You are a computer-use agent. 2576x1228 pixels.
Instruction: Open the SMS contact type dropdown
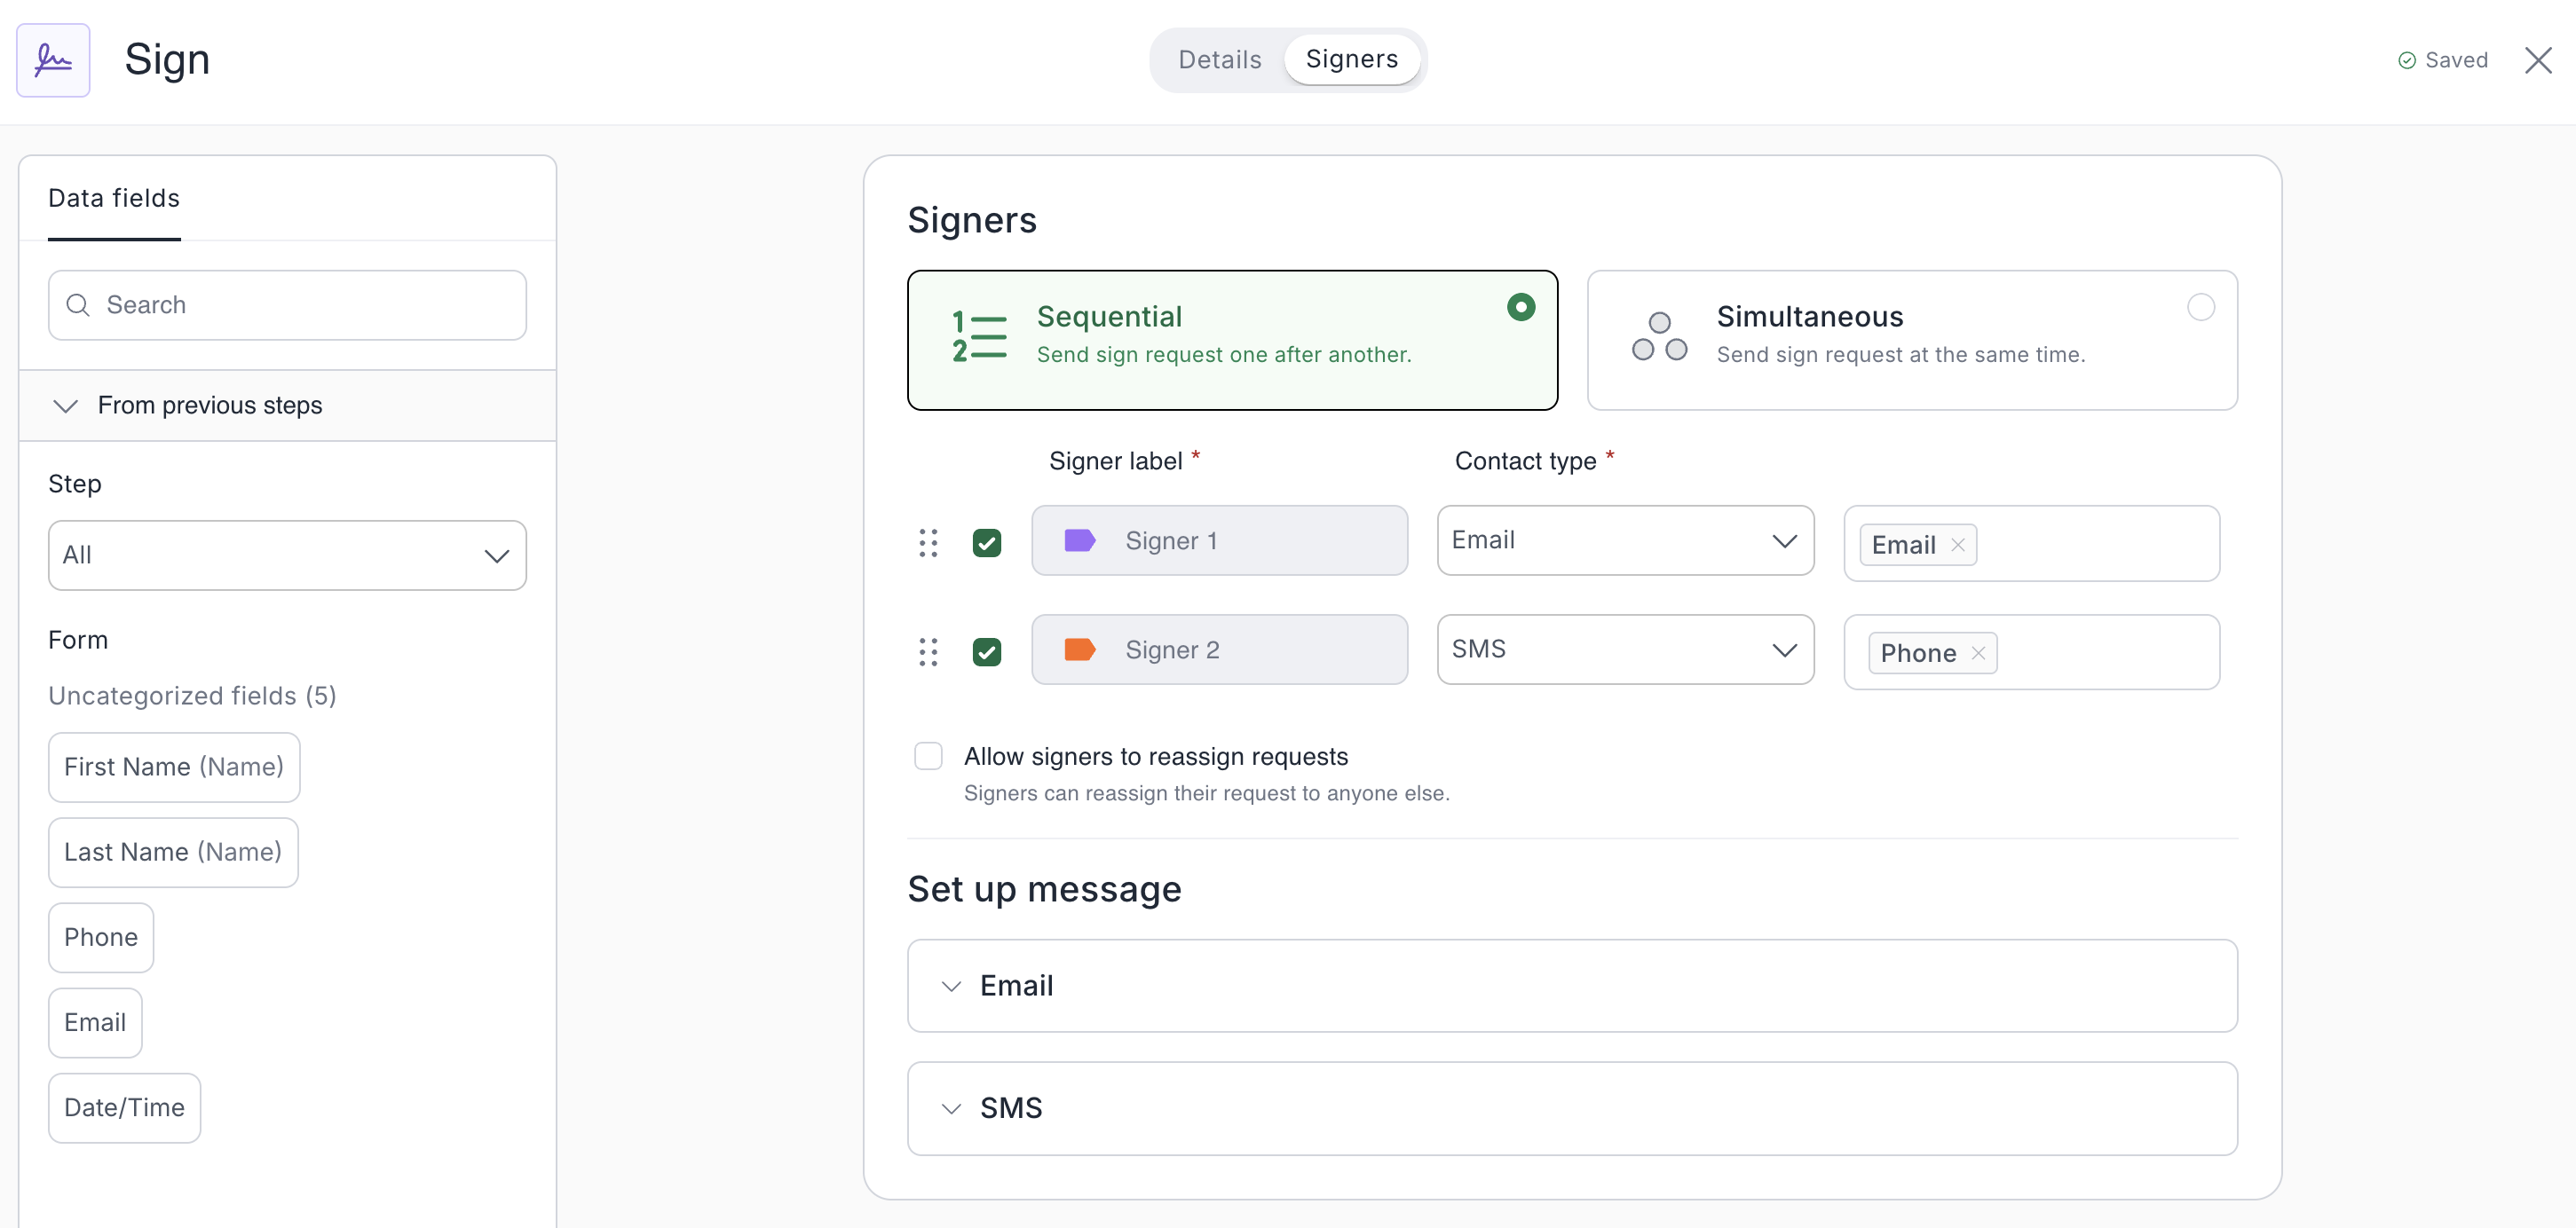[x=1624, y=649]
